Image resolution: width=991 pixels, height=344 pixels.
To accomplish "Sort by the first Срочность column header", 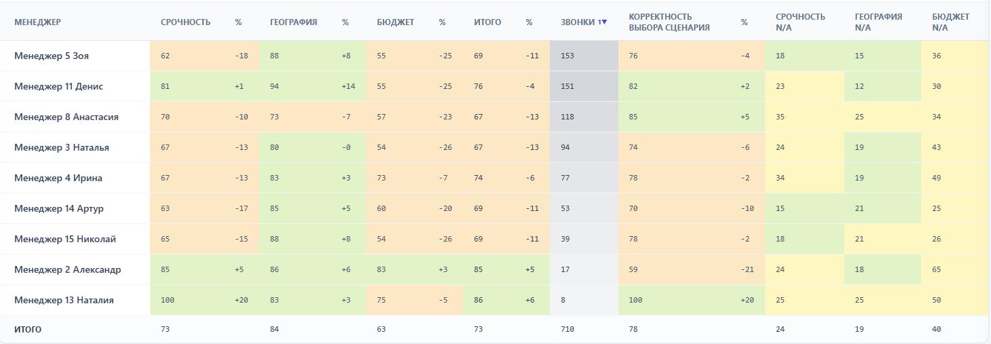I will click(x=185, y=22).
